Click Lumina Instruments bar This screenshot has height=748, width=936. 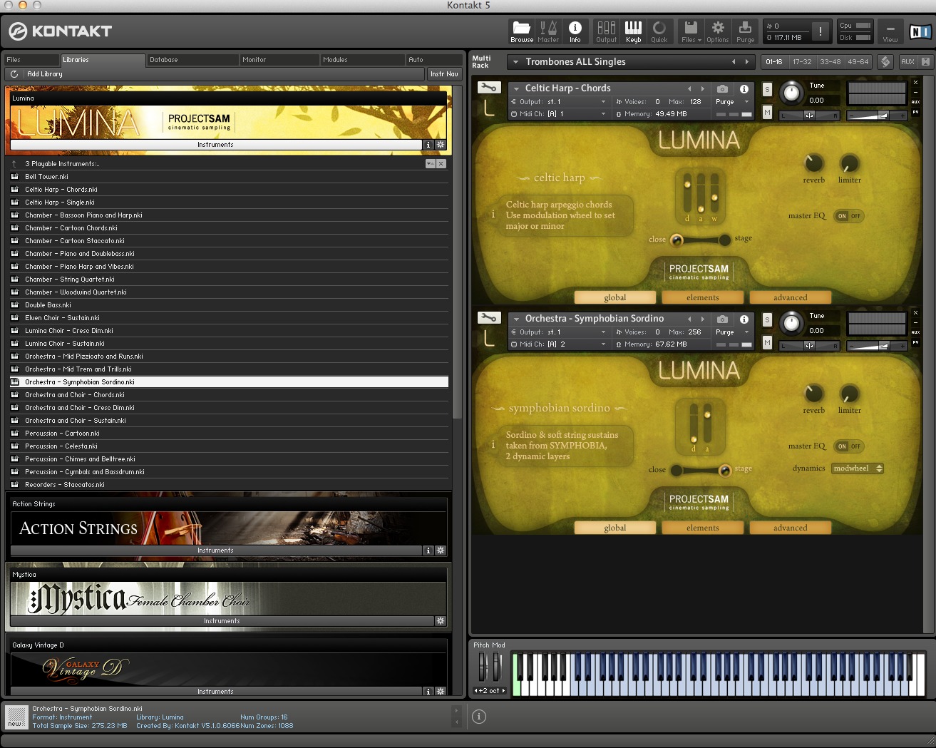point(216,145)
